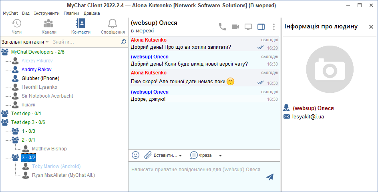Minimize the MyChat Client window
Screen dimensions: 378x192
click(x=348, y=5)
